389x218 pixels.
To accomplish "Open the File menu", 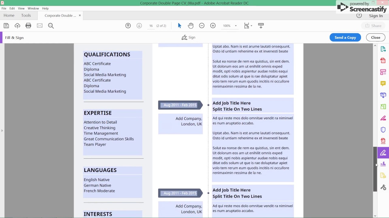I will [x=4, y=8].
